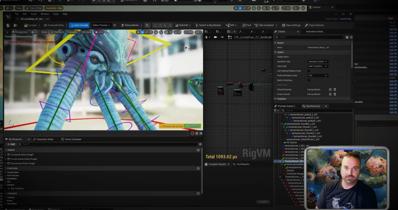Click the green Compile button in viewport

(x=193, y=126)
